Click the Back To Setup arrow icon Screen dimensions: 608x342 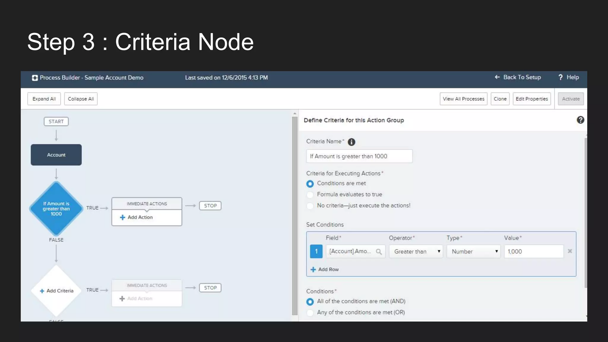pos(497,77)
